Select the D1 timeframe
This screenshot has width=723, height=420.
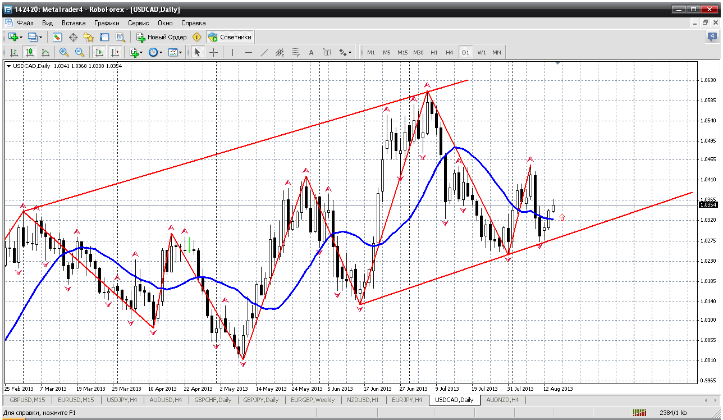tap(465, 52)
